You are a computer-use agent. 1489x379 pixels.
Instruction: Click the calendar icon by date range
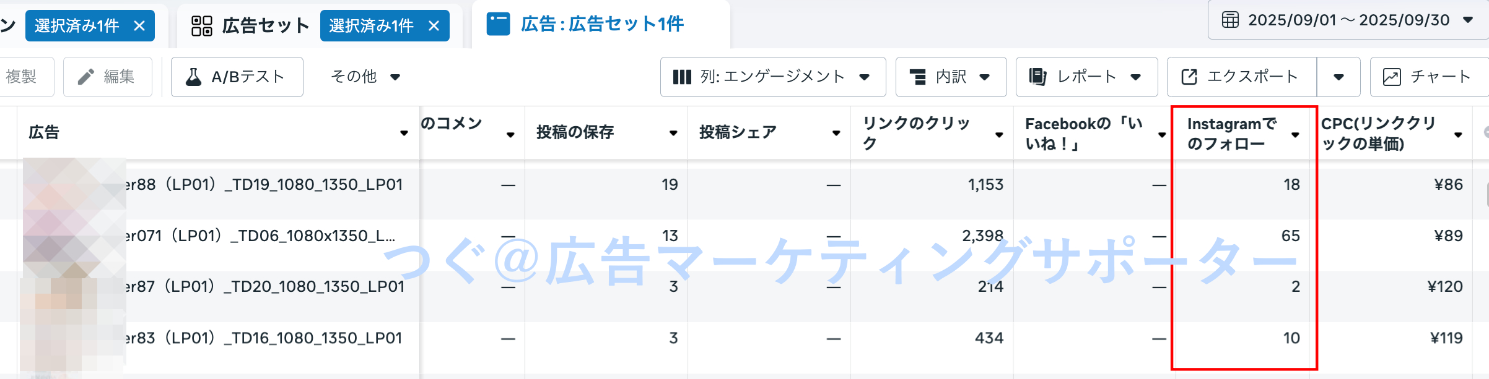[x=1230, y=20]
